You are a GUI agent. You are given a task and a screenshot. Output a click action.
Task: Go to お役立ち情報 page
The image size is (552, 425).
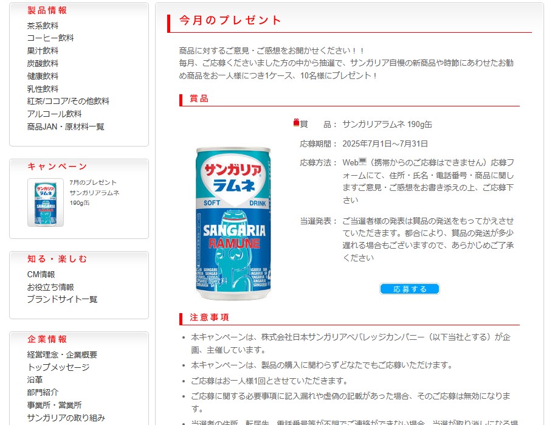tap(50, 287)
